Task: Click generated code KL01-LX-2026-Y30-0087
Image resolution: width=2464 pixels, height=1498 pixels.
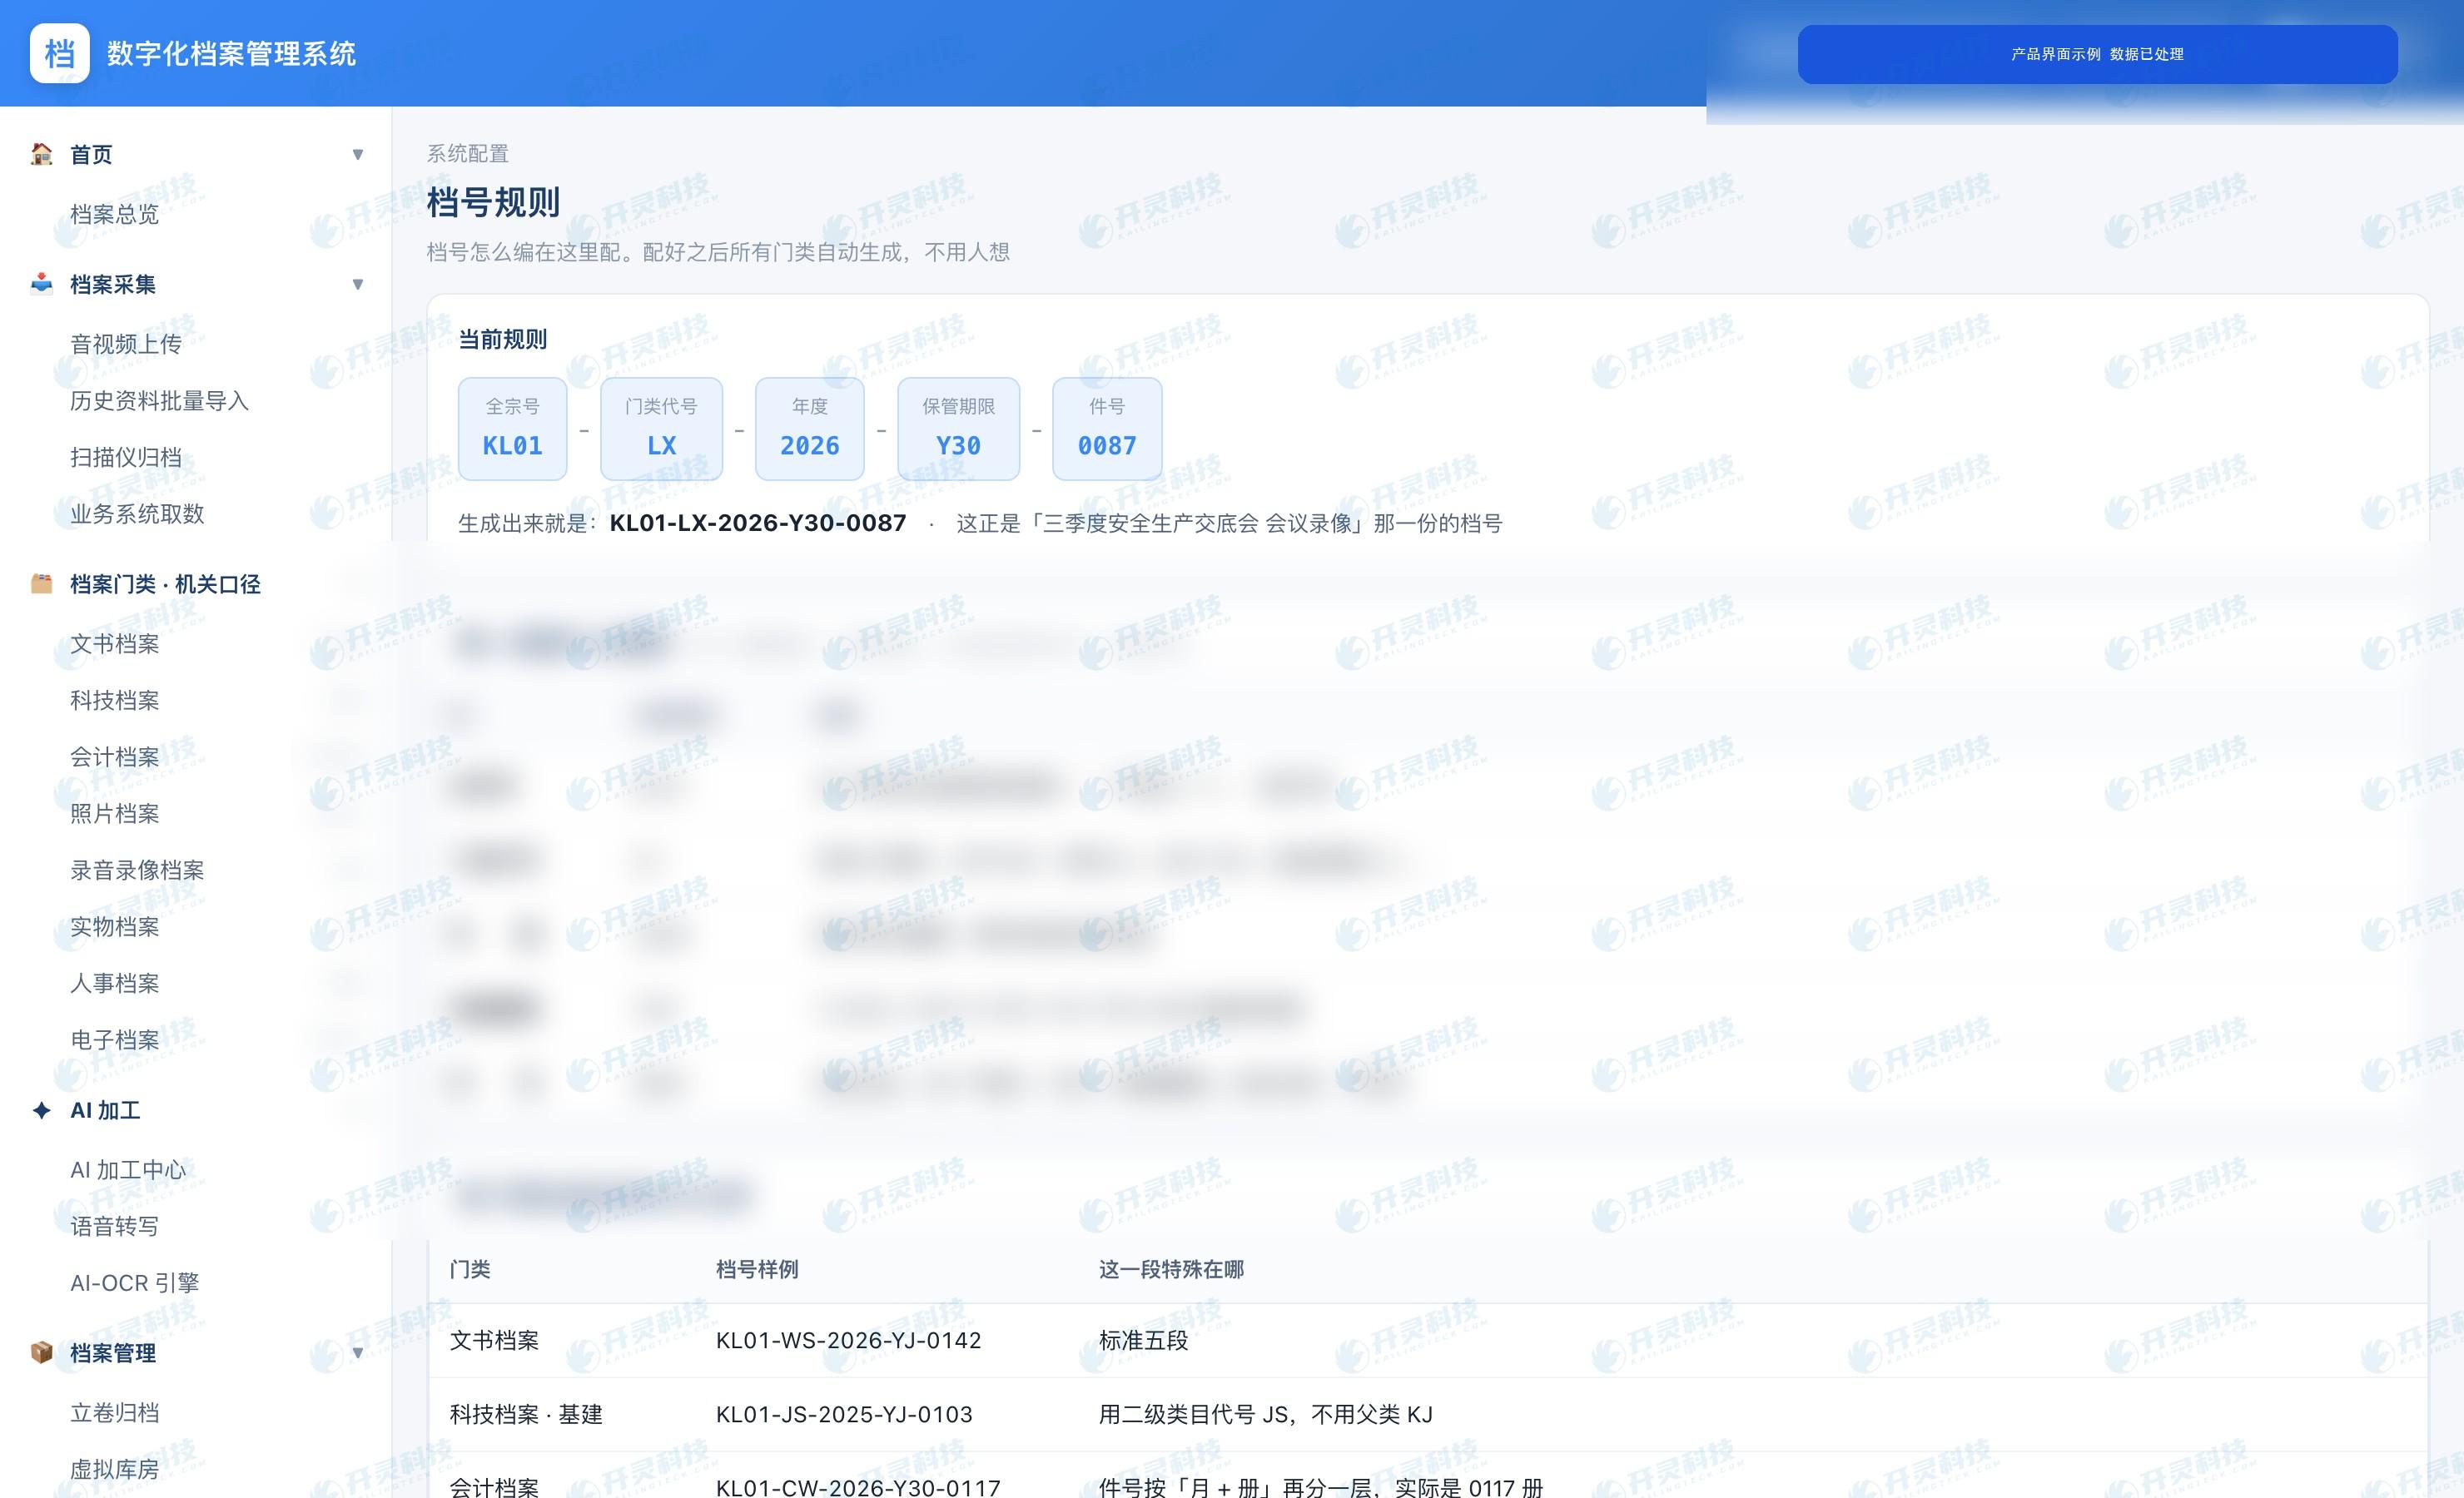Action: [x=758, y=523]
